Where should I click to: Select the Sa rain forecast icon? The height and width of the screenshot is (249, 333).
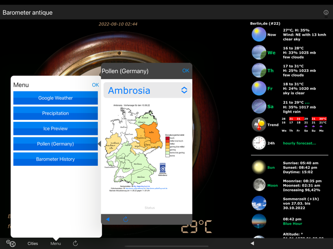(259, 106)
